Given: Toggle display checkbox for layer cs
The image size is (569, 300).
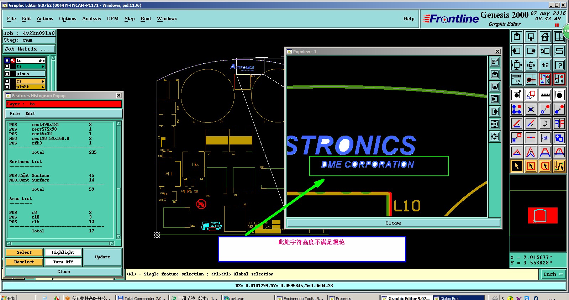Looking at the screenshot, I should pyautogui.click(x=7, y=81).
